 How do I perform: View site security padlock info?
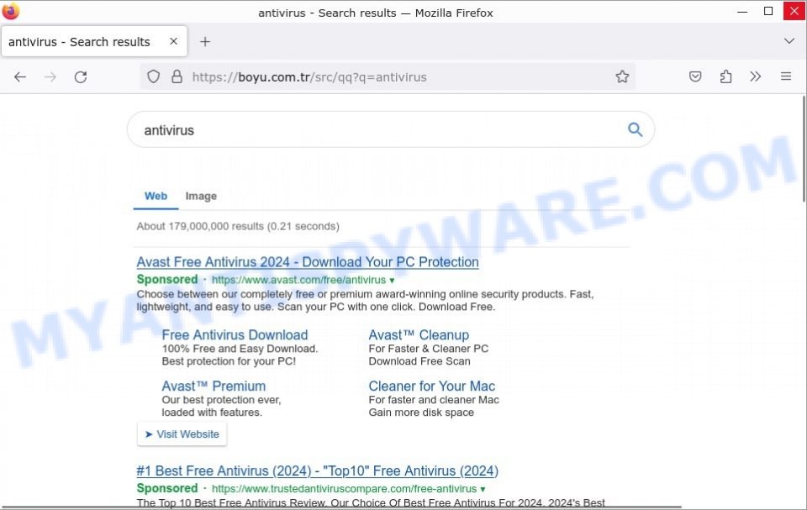[177, 76]
